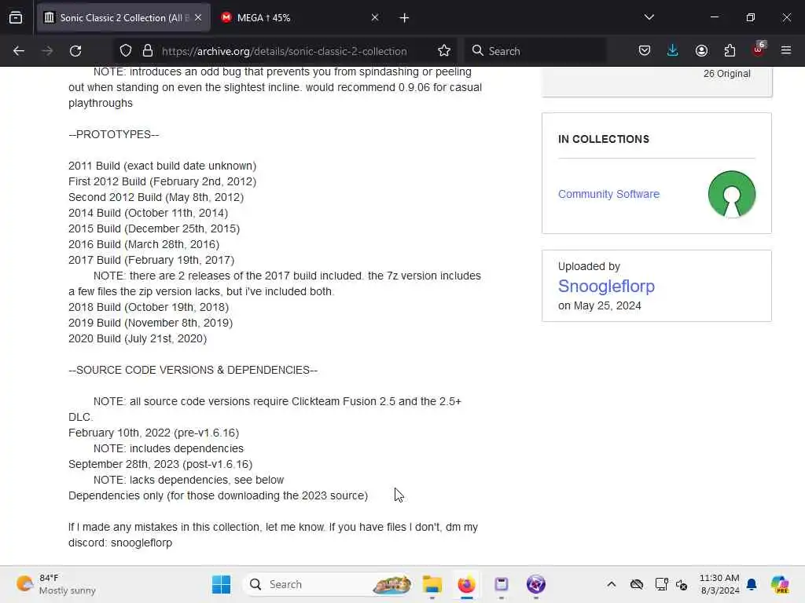Open the purple notepad app in taskbar

pyautogui.click(x=502, y=584)
